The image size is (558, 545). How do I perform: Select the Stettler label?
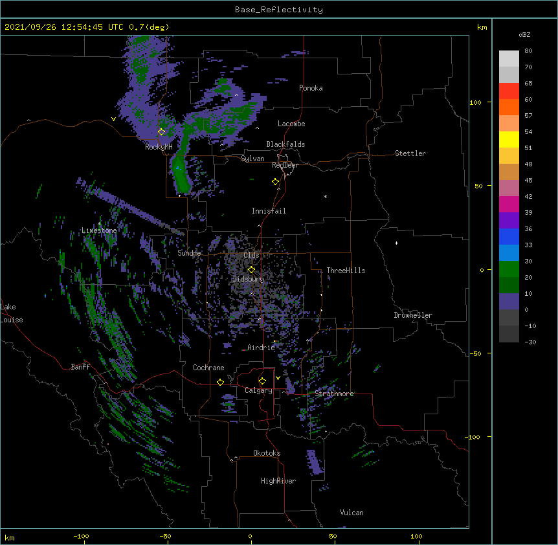tap(410, 153)
